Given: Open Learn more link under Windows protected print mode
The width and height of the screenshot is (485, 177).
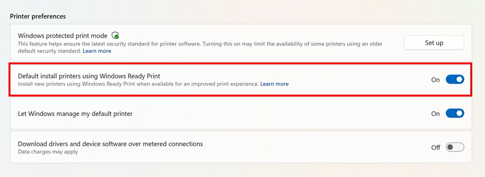Looking at the screenshot, I should [x=97, y=51].
